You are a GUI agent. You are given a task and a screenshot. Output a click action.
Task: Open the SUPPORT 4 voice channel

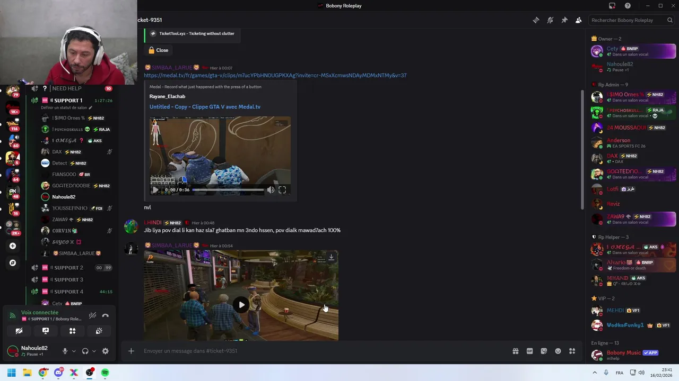pyautogui.click(x=71, y=292)
